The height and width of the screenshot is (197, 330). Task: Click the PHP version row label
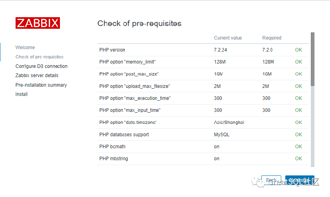pos(112,50)
